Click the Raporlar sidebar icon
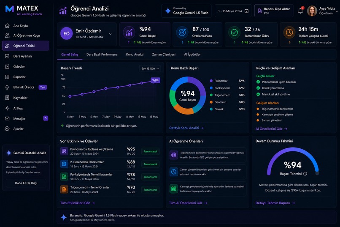The image size is (340, 227). [x=7, y=77]
